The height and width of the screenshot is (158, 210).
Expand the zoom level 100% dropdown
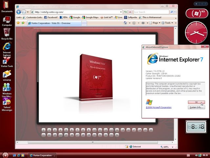(x=173, y=147)
